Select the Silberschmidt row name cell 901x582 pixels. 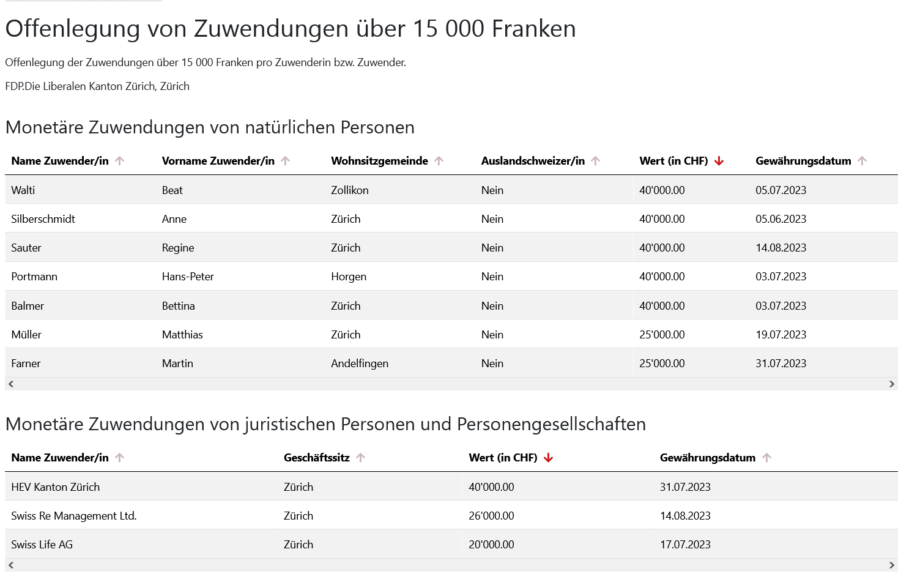coord(43,219)
